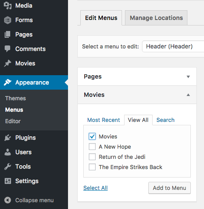Collapse the Movies panel arrow
This screenshot has width=204, height=209.
[188, 95]
